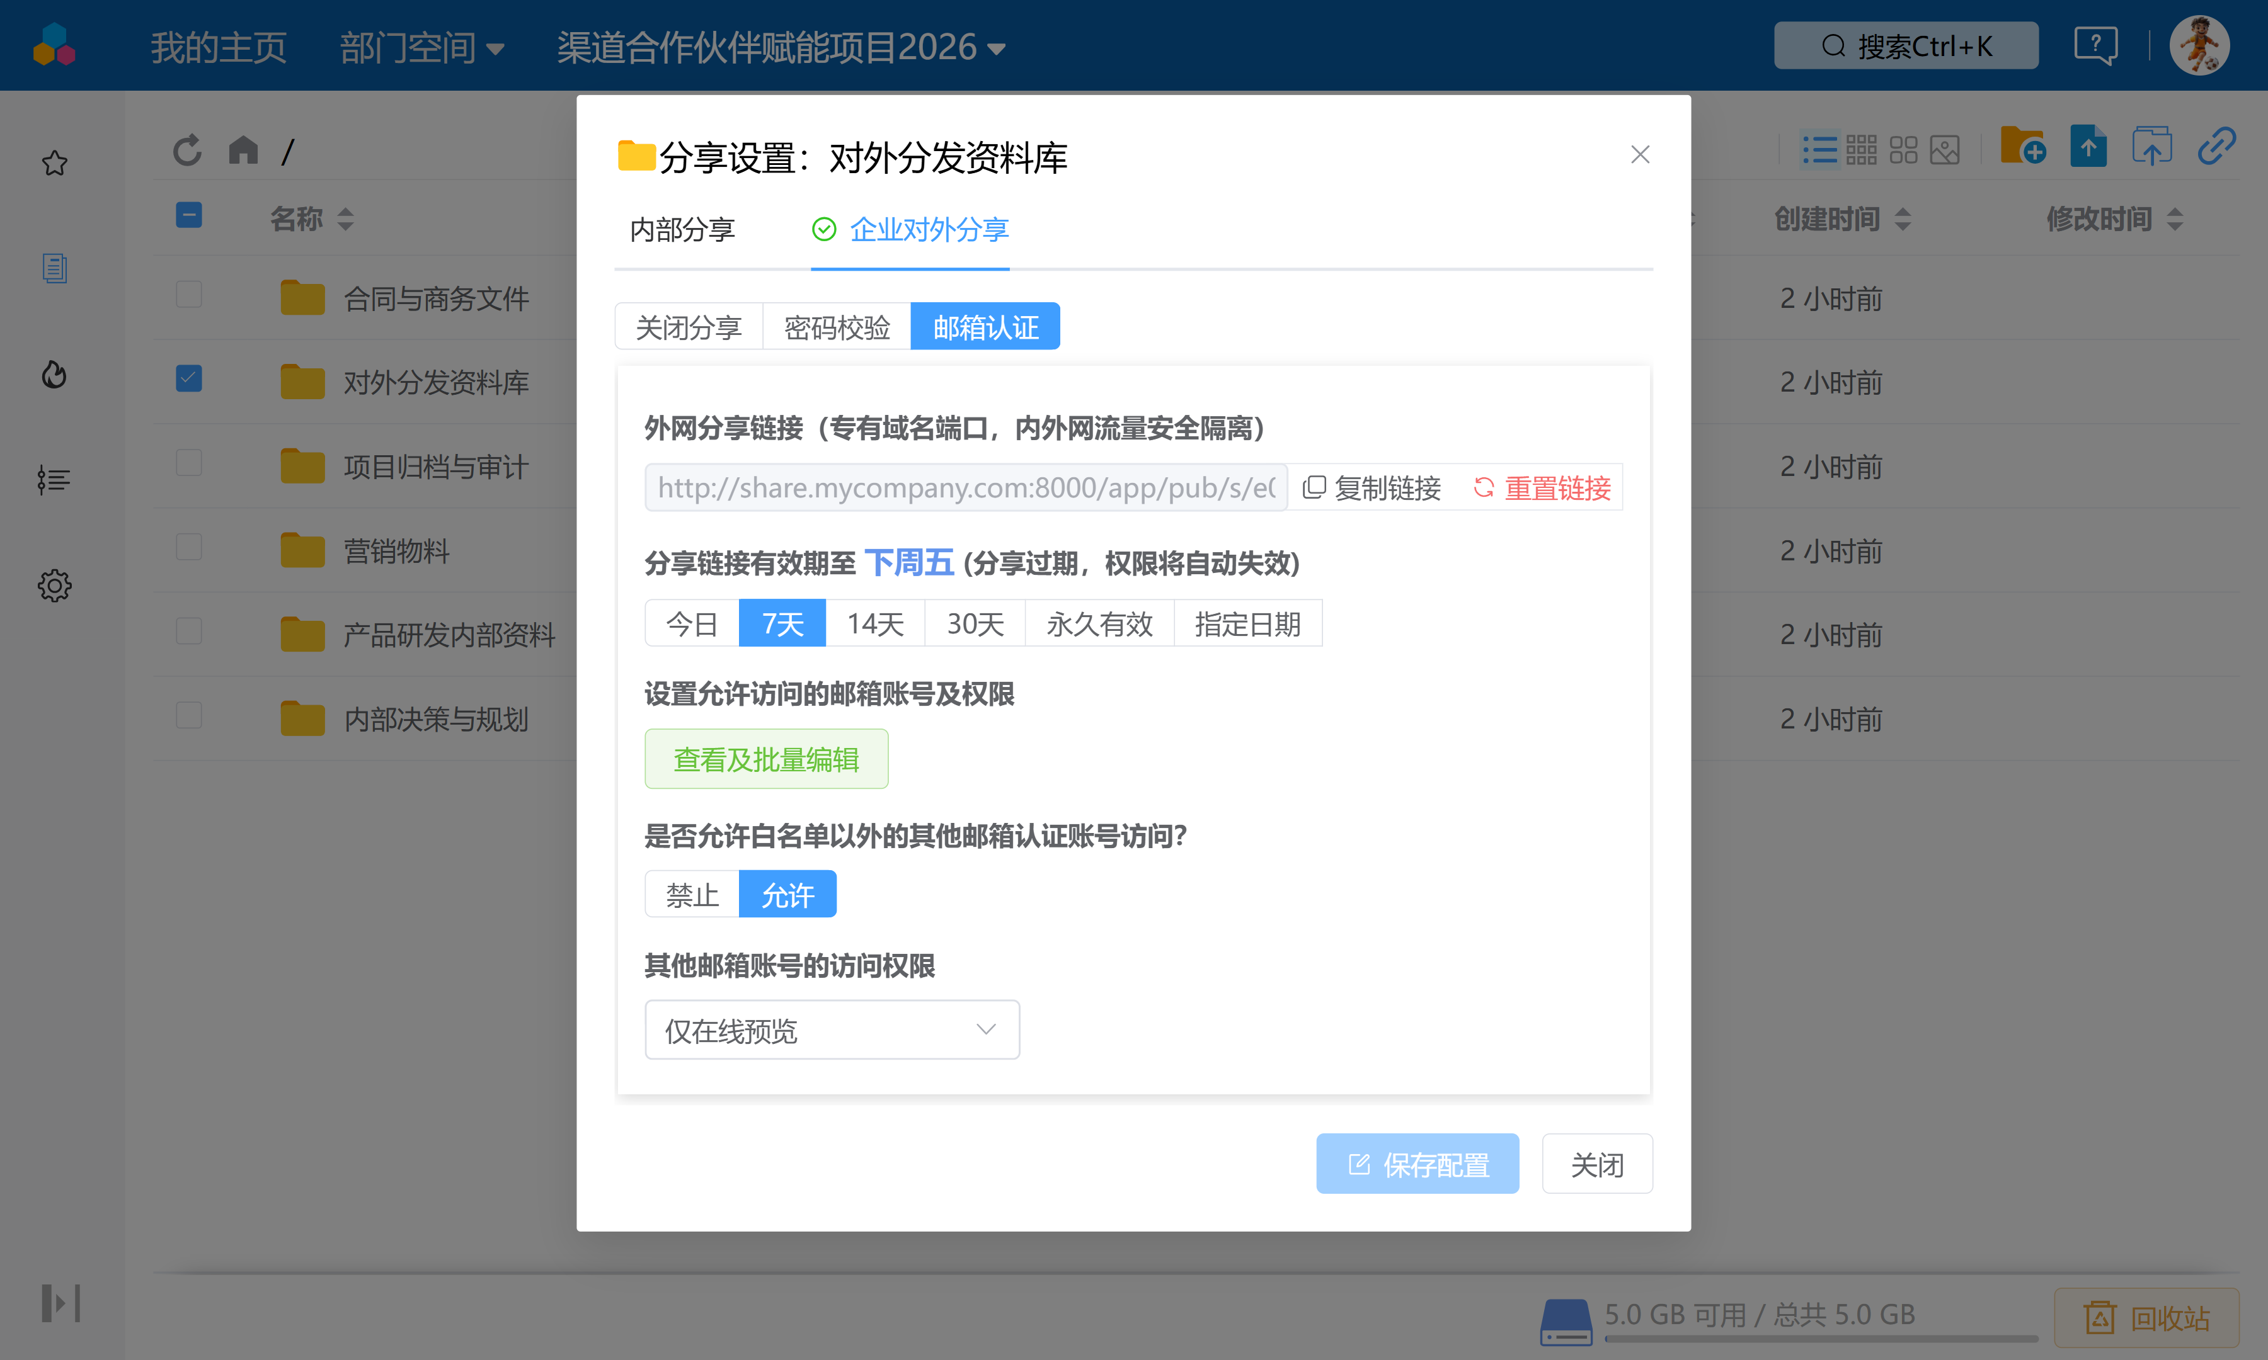The width and height of the screenshot is (2268, 1360).
Task: Toggle the select-all checkbox in header
Action: point(189,215)
